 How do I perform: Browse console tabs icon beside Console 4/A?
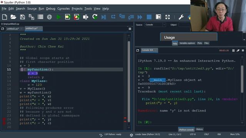tap(138, 50)
